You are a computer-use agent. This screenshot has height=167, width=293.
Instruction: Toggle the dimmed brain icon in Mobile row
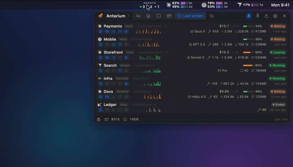click(107, 45)
